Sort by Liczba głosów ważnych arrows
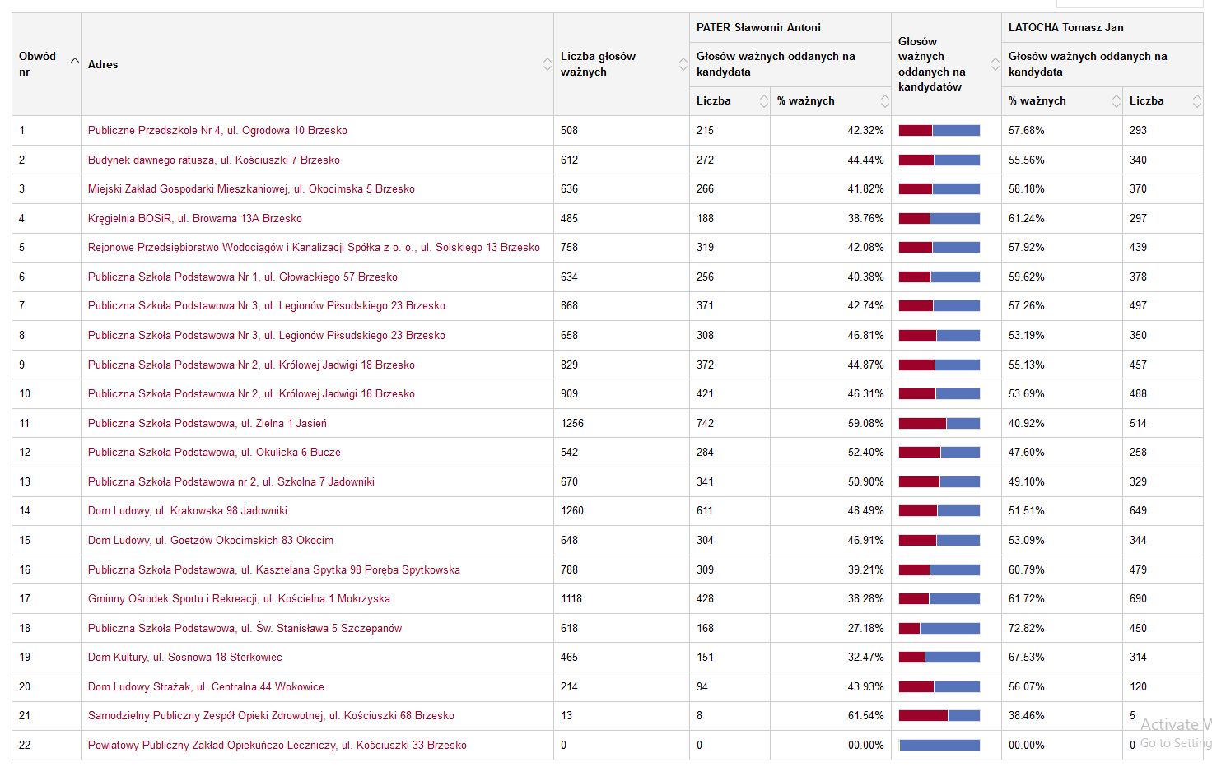The height and width of the screenshot is (767, 1212). [683, 64]
